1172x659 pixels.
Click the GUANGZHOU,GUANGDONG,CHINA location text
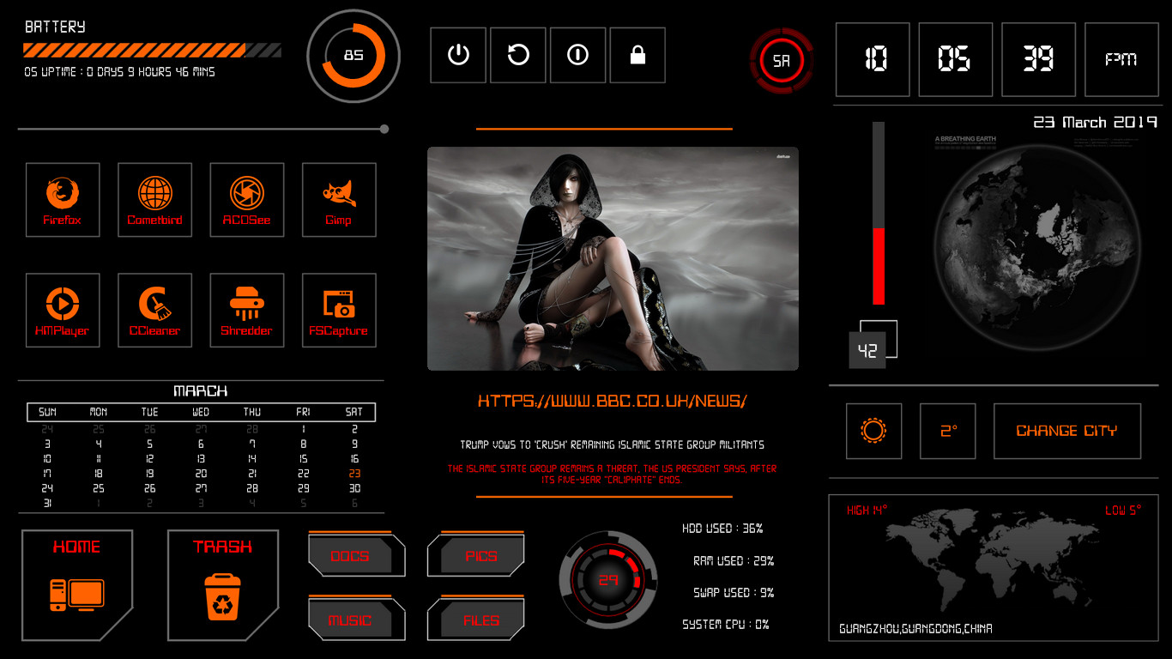[x=915, y=629]
